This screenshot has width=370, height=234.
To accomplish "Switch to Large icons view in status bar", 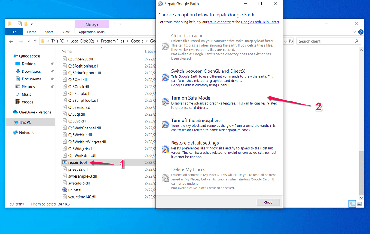I will point(360,204).
